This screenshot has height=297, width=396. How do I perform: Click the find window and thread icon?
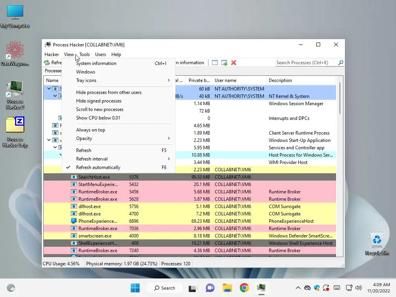(x=224, y=63)
